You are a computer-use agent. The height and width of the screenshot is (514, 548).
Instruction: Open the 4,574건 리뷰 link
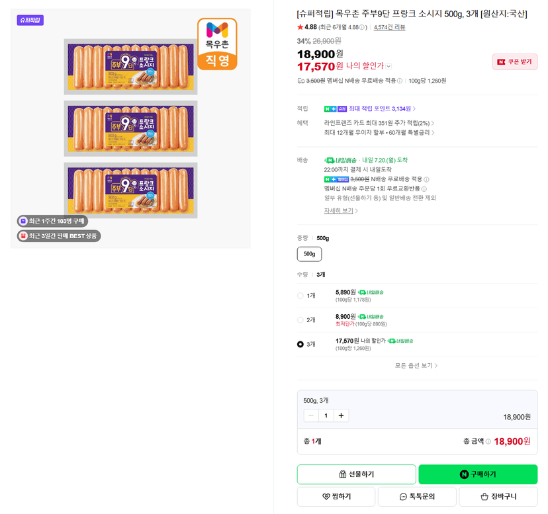(x=389, y=27)
